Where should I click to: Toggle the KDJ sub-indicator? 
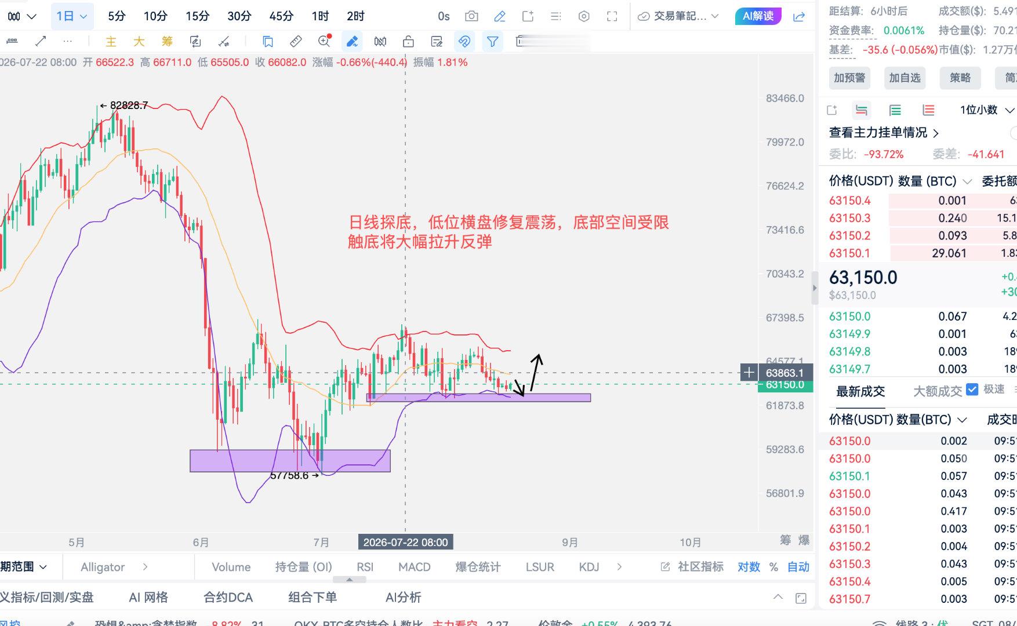[589, 567]
